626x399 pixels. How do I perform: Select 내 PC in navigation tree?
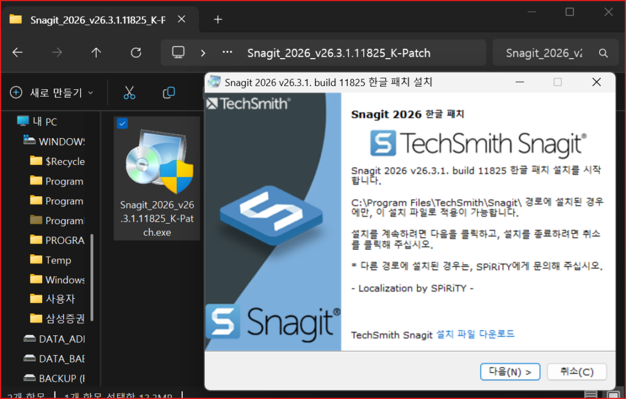[x=37, y=122]
